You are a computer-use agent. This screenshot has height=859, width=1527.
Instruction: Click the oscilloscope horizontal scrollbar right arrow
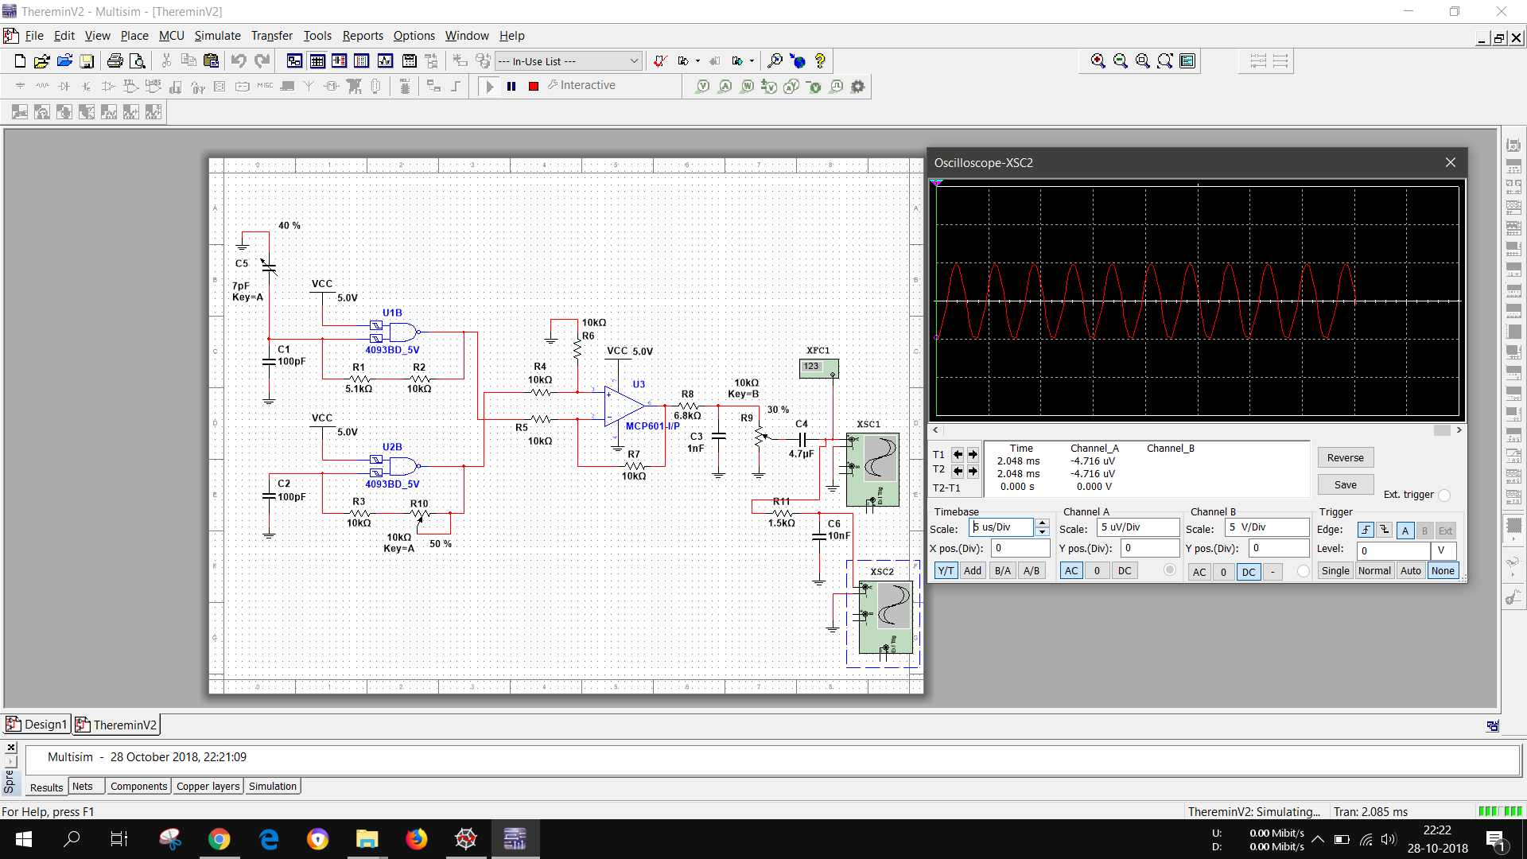click(x=1459, y=430)
